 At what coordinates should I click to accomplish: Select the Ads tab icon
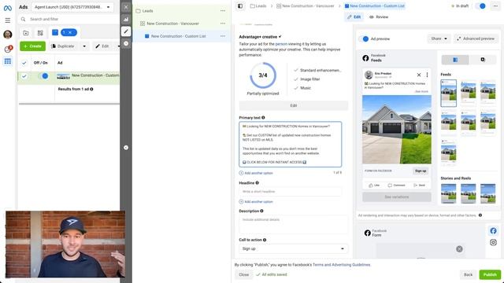tap(55, 32)
